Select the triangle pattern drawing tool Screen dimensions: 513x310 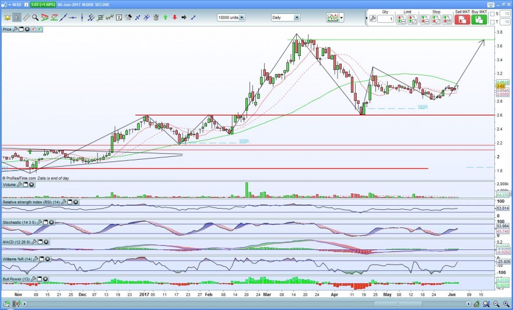pyautogui.click(x=45, y=17)
